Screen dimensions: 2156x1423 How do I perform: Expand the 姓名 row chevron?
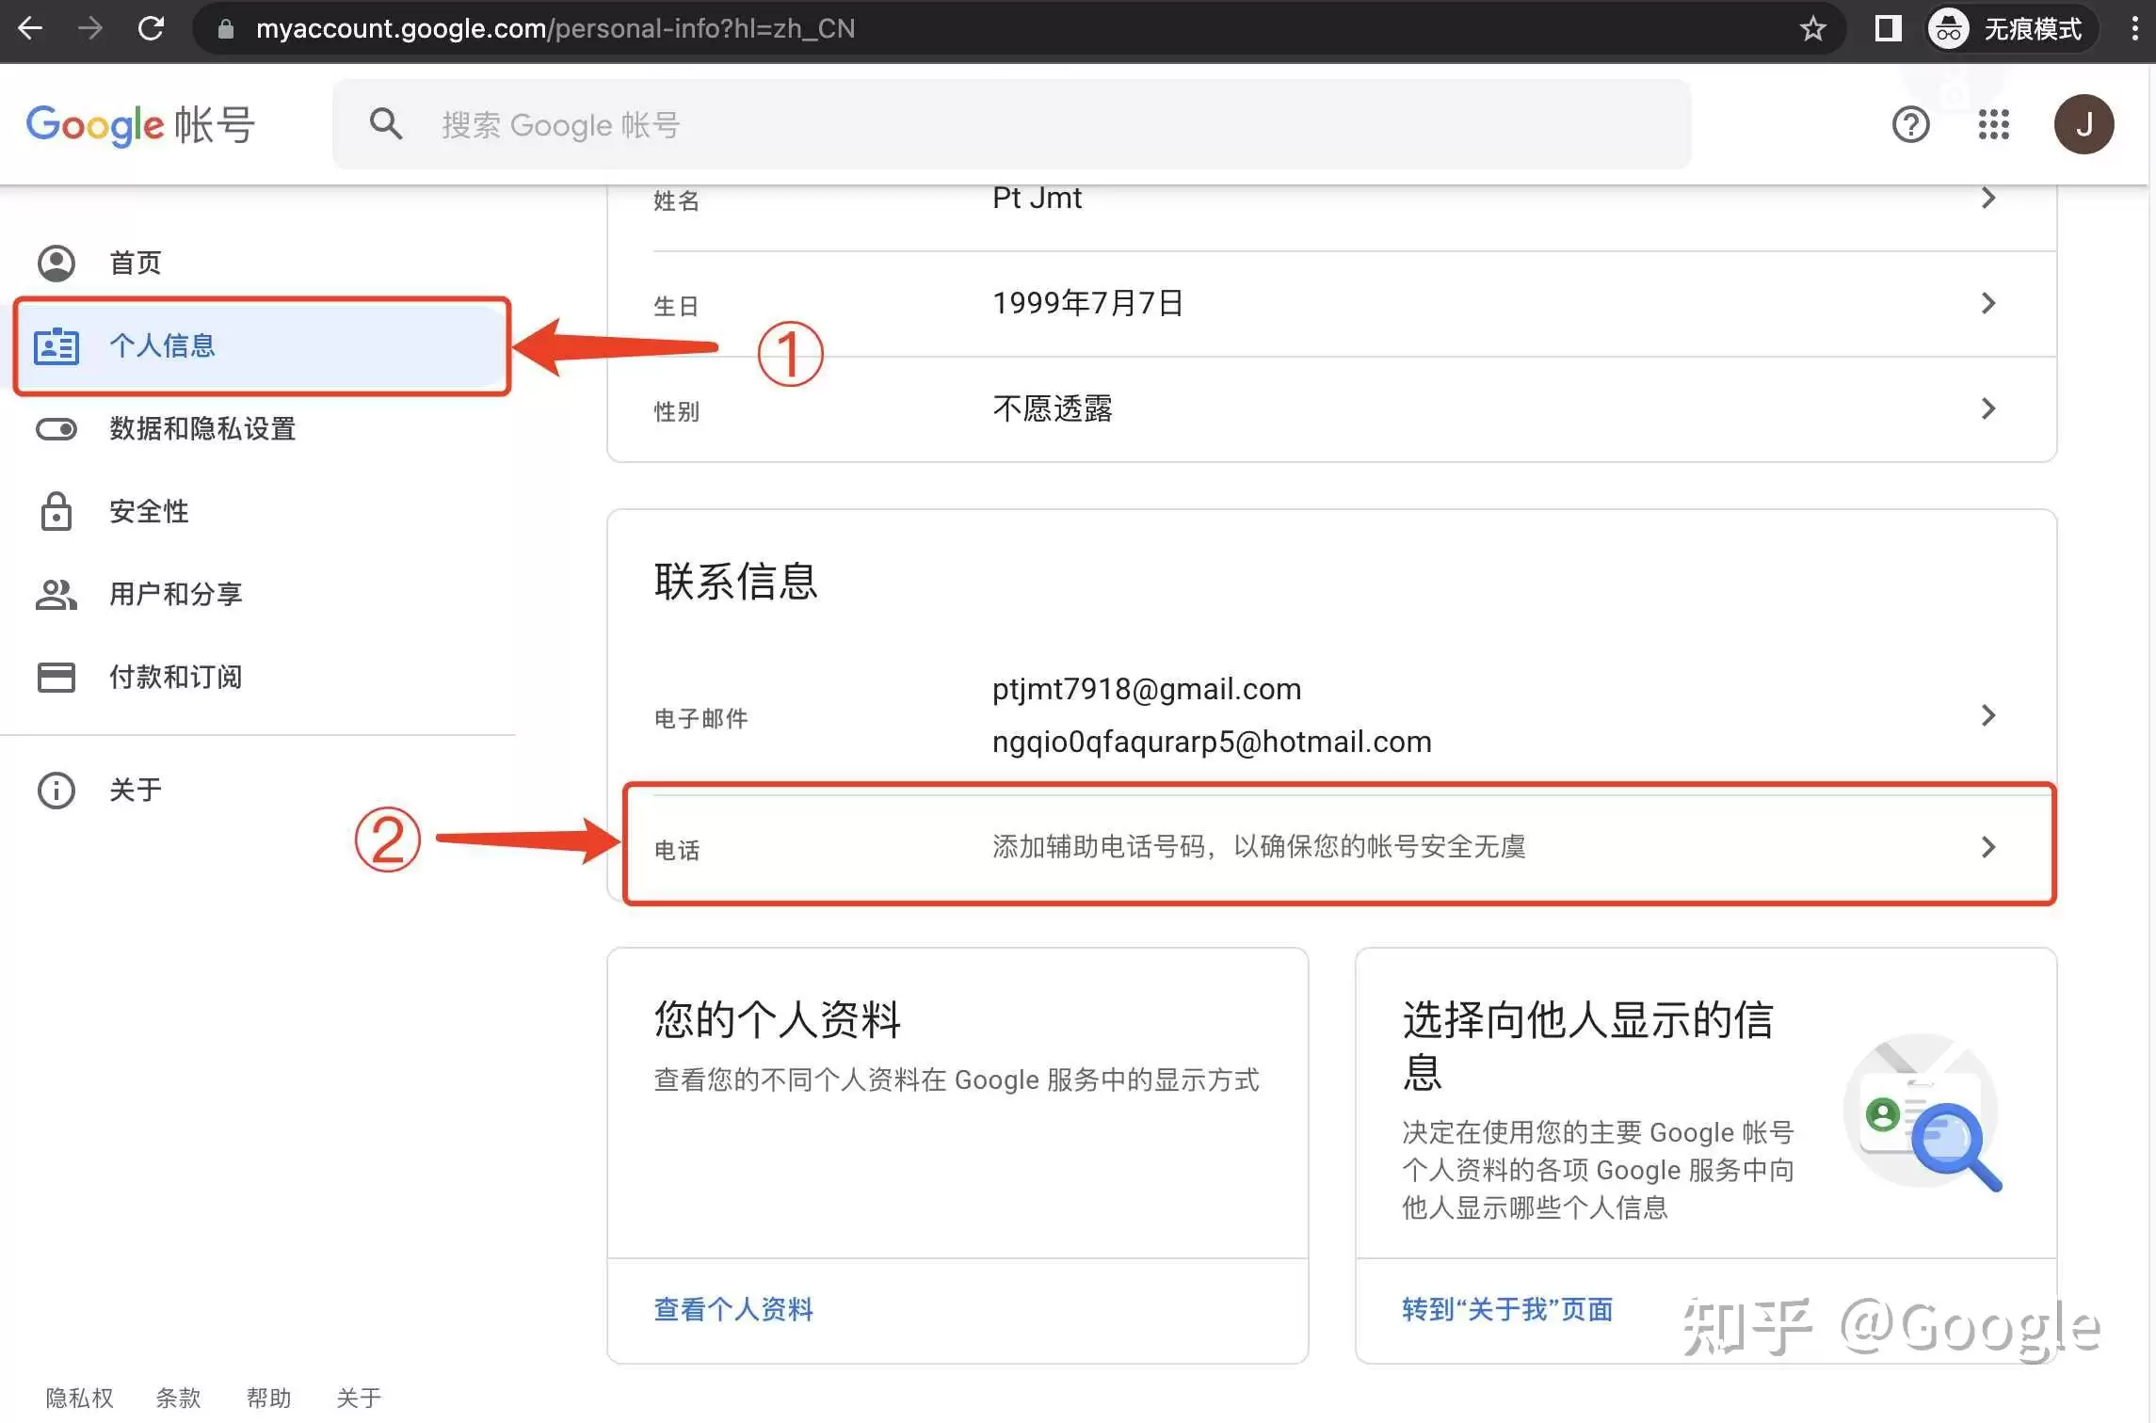point(1988,198)
